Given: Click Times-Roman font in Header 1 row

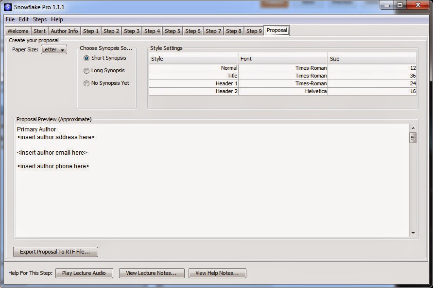Looking at the screenshot, I should coord(283,83).
